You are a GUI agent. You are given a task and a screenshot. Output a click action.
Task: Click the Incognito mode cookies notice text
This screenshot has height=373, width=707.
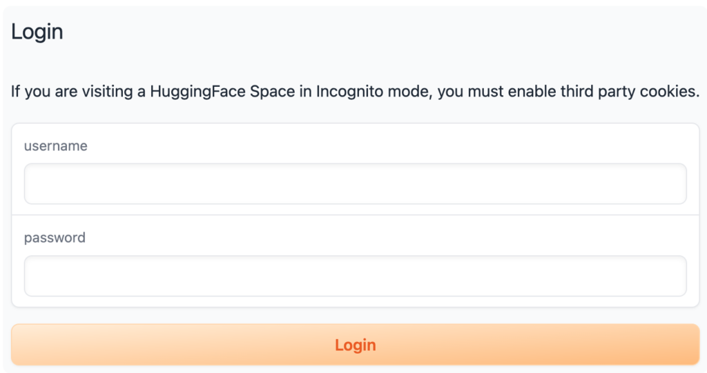(356, 92)
